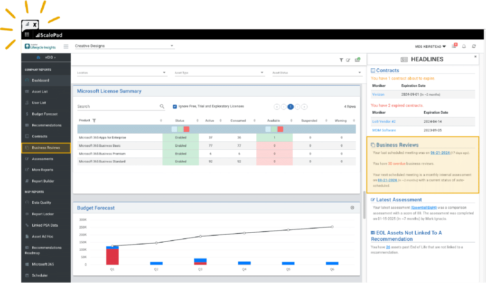Click the ScalePad app grid icon
The width and height of the screenshot is (486, 283).
coord(27,34)
